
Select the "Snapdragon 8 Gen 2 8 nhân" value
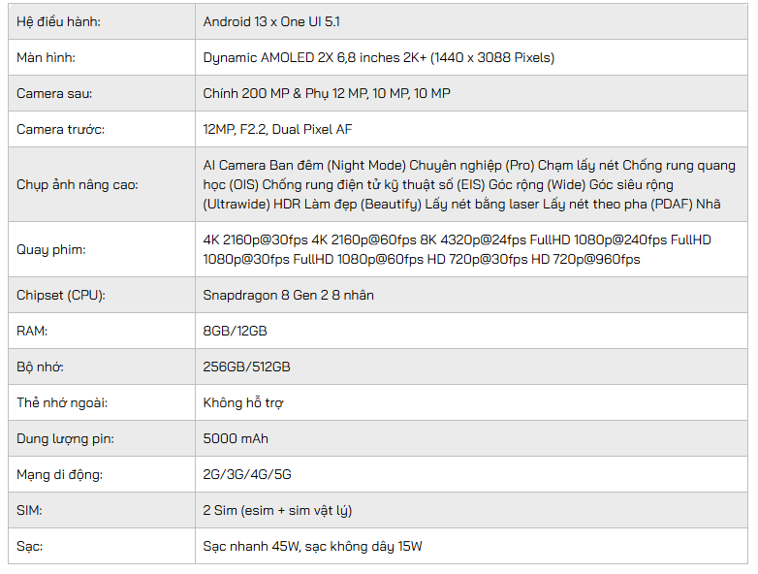[288, 295]
